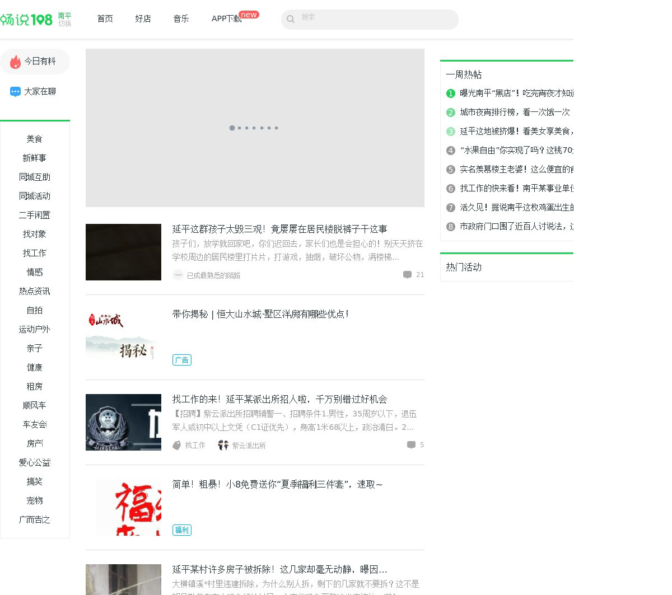Click the search input field
Screen dimensions: 672x595
click(x=370, y=20)
